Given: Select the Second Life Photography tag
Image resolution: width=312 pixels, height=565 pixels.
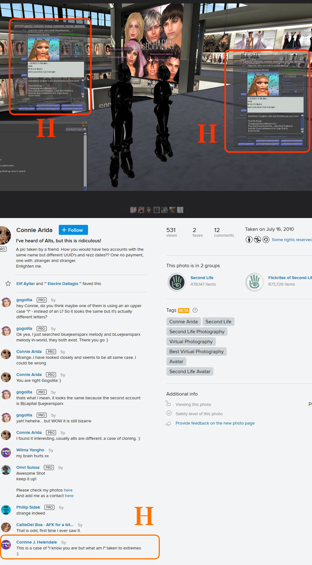Looking at the screenshot, I should click(x=197, y=331).
